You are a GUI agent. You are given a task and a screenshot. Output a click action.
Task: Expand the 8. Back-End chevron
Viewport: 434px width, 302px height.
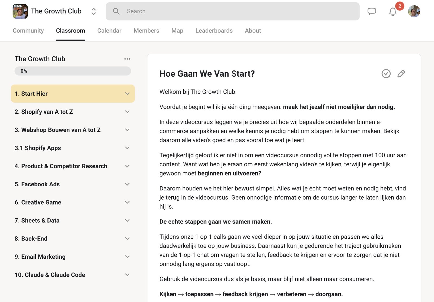pos(127,239)
